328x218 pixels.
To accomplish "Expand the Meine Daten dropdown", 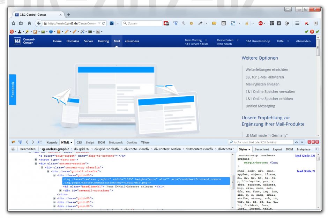I will pyautogui.click(x=238, y=40).
